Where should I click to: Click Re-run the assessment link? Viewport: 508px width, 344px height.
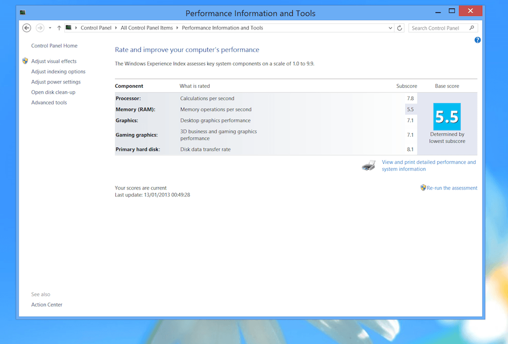click(x=452, y=188)
